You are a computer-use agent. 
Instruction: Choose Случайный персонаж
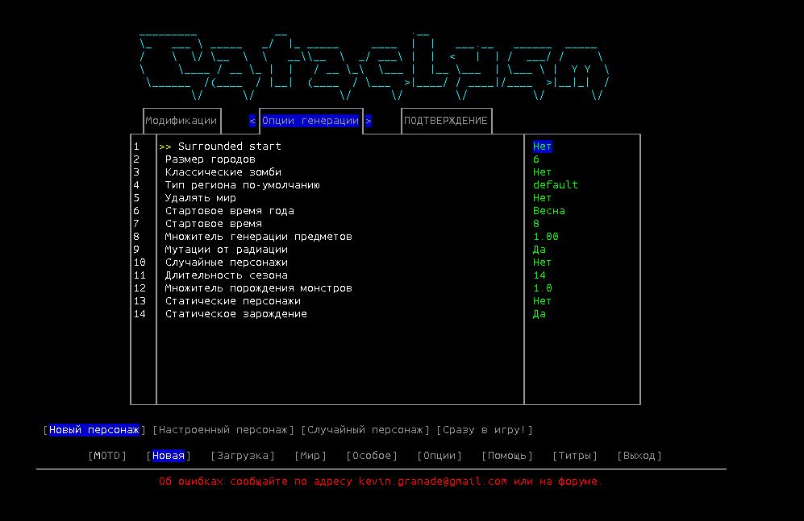point(365,430)
